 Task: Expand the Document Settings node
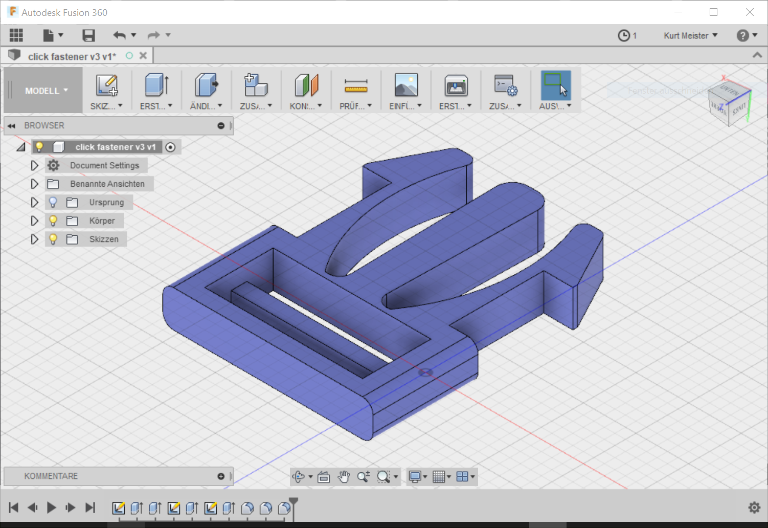(x=34, y=166)
